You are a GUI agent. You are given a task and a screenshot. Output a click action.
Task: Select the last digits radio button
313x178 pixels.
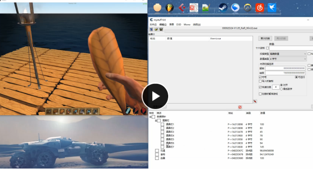[x=281, y=89]
